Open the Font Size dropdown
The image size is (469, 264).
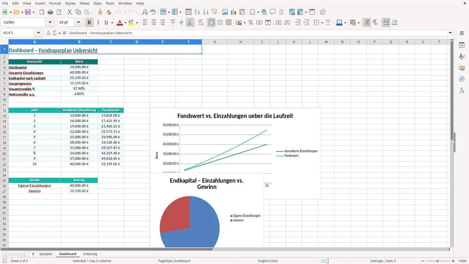[x=79, y=23]
